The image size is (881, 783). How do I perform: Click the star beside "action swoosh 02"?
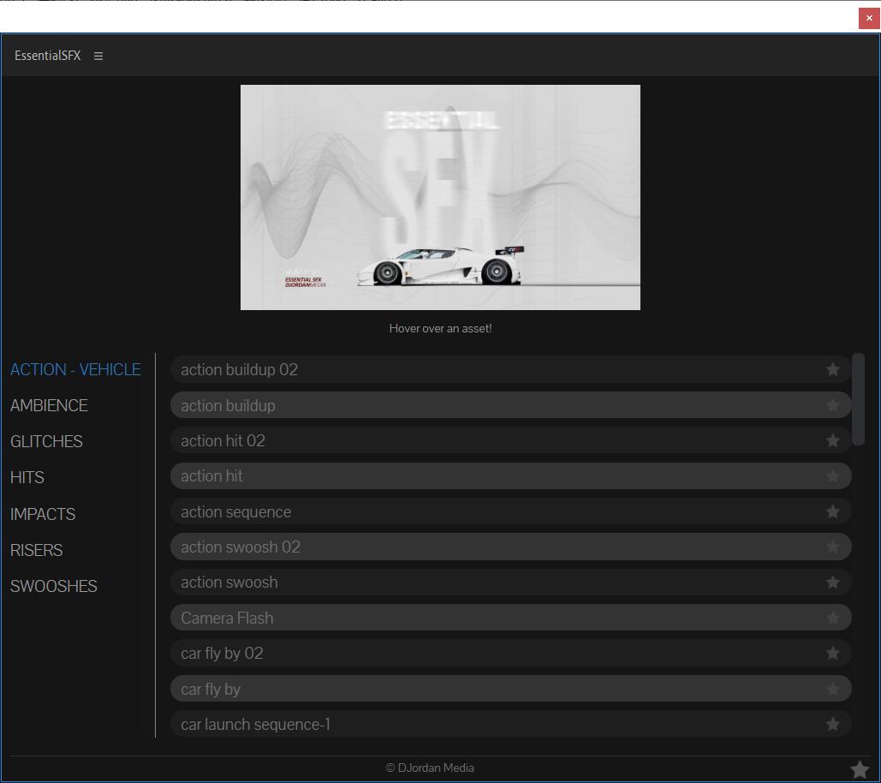click(832, 547)
